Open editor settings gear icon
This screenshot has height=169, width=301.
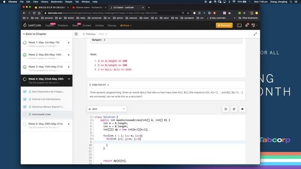click(242, 109)
